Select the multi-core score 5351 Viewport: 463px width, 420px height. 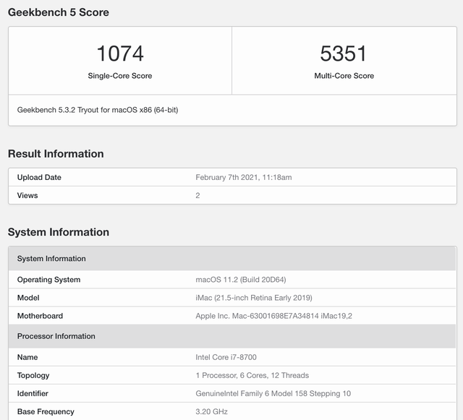click(x=344, y=53)
